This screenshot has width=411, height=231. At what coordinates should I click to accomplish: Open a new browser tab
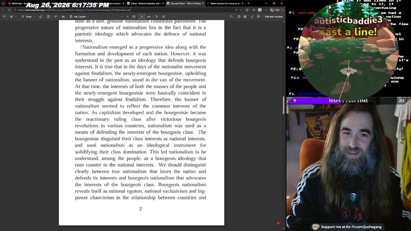248,3
